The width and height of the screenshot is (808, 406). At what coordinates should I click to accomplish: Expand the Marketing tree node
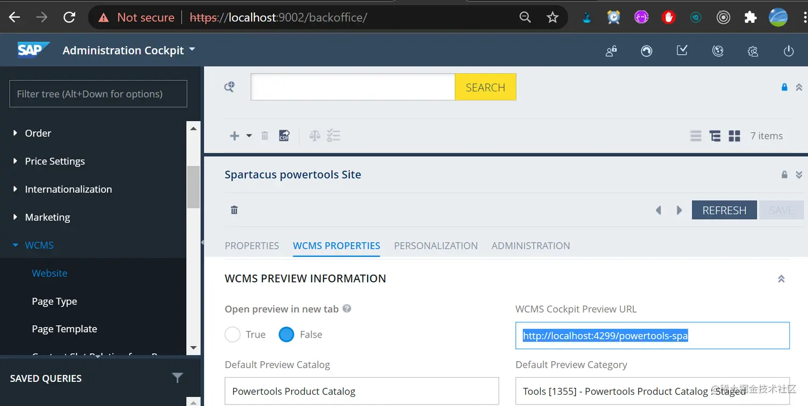point(15,217)
